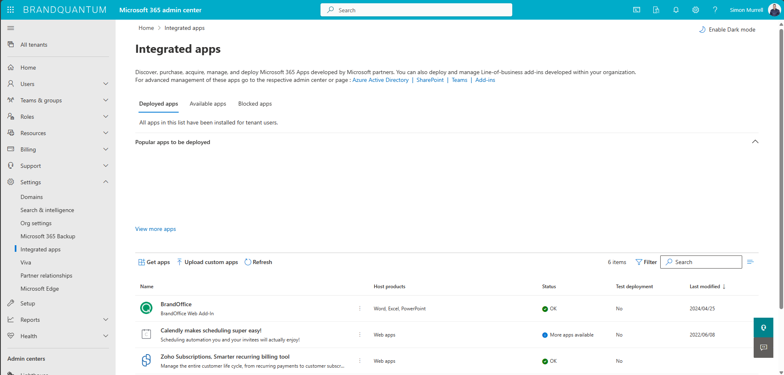This screenshot has width=784, height=375.
Task: Open Simon Murrell account avatar
Action: coord(774,10)
